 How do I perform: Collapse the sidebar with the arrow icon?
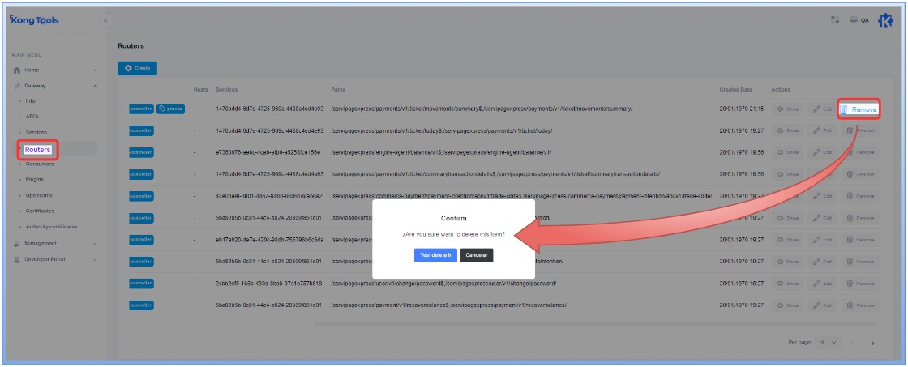point(105,20)
